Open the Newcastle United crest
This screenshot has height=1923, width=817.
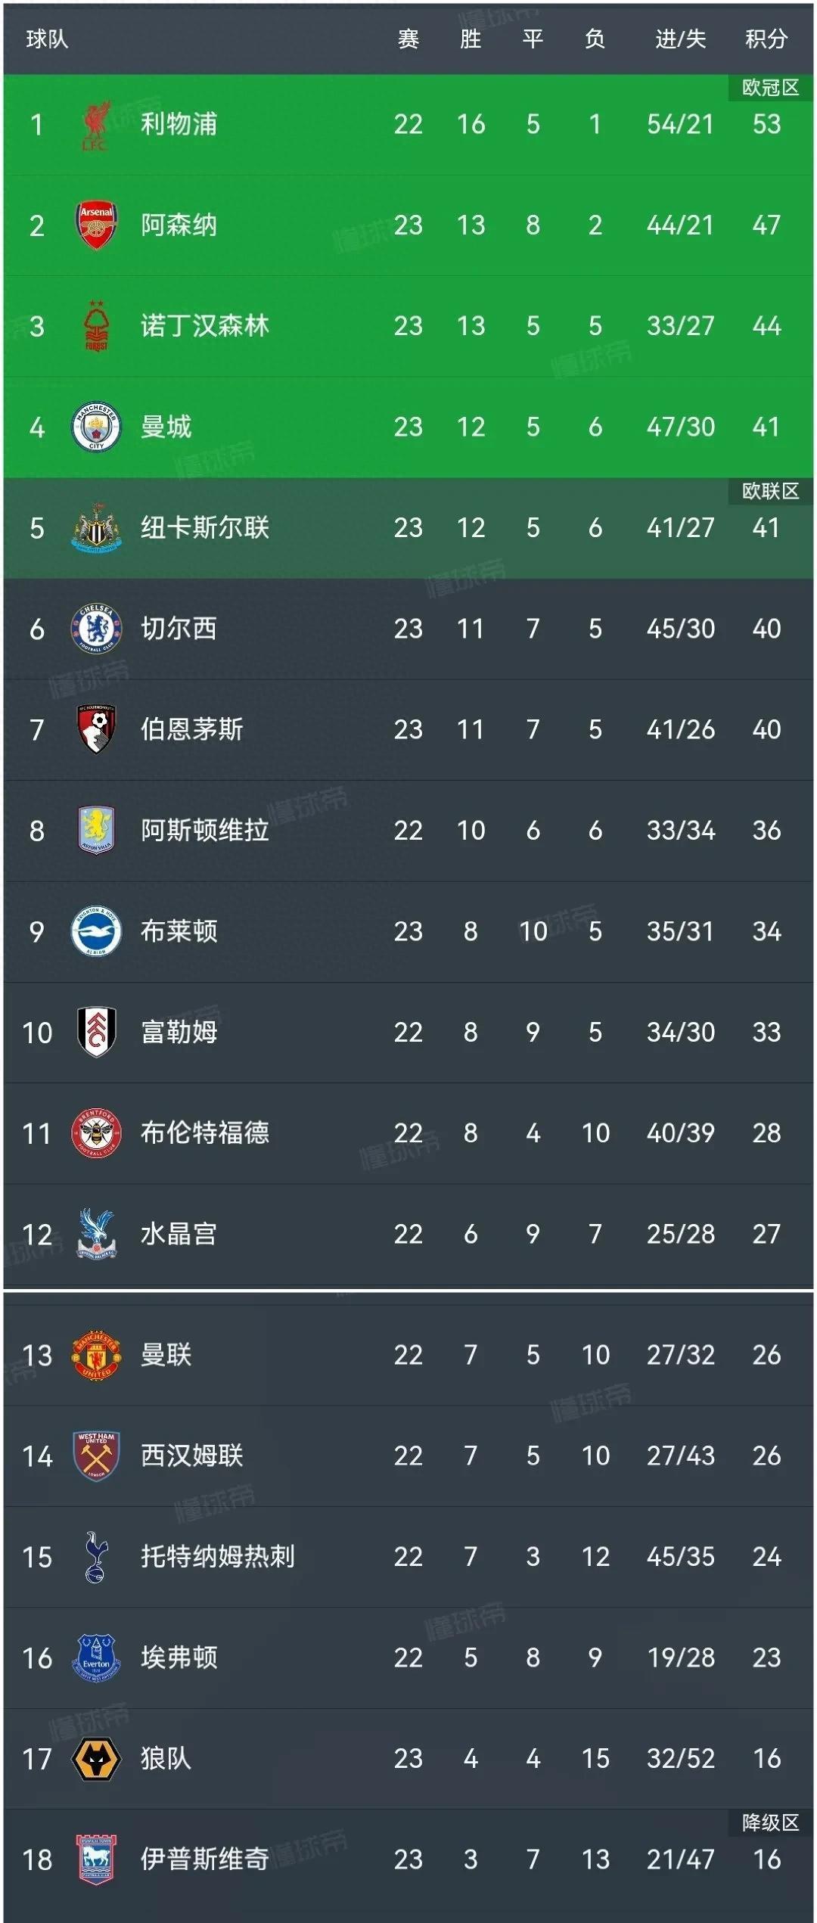coord(96,528)
